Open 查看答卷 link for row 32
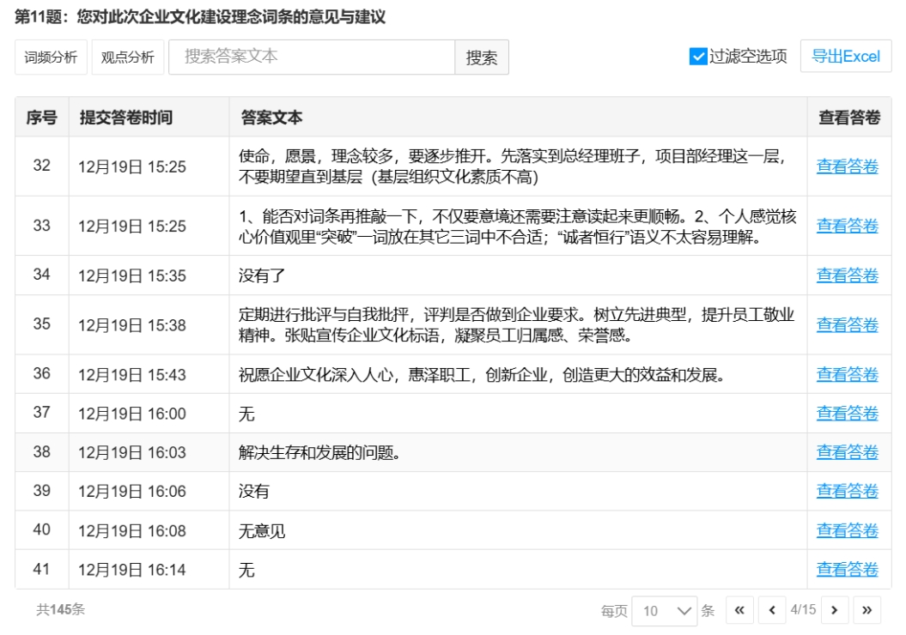 click(847, 166)
